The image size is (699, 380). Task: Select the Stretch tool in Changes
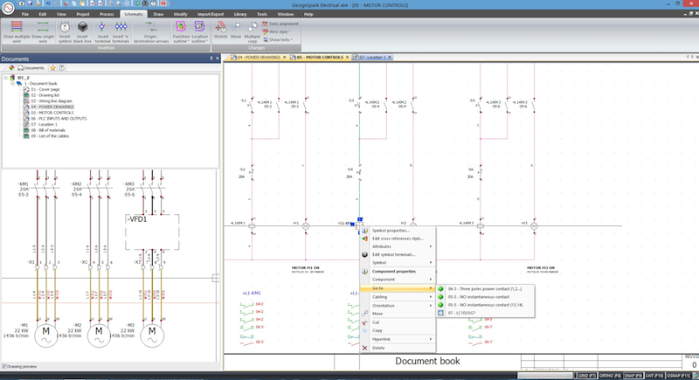221,31
